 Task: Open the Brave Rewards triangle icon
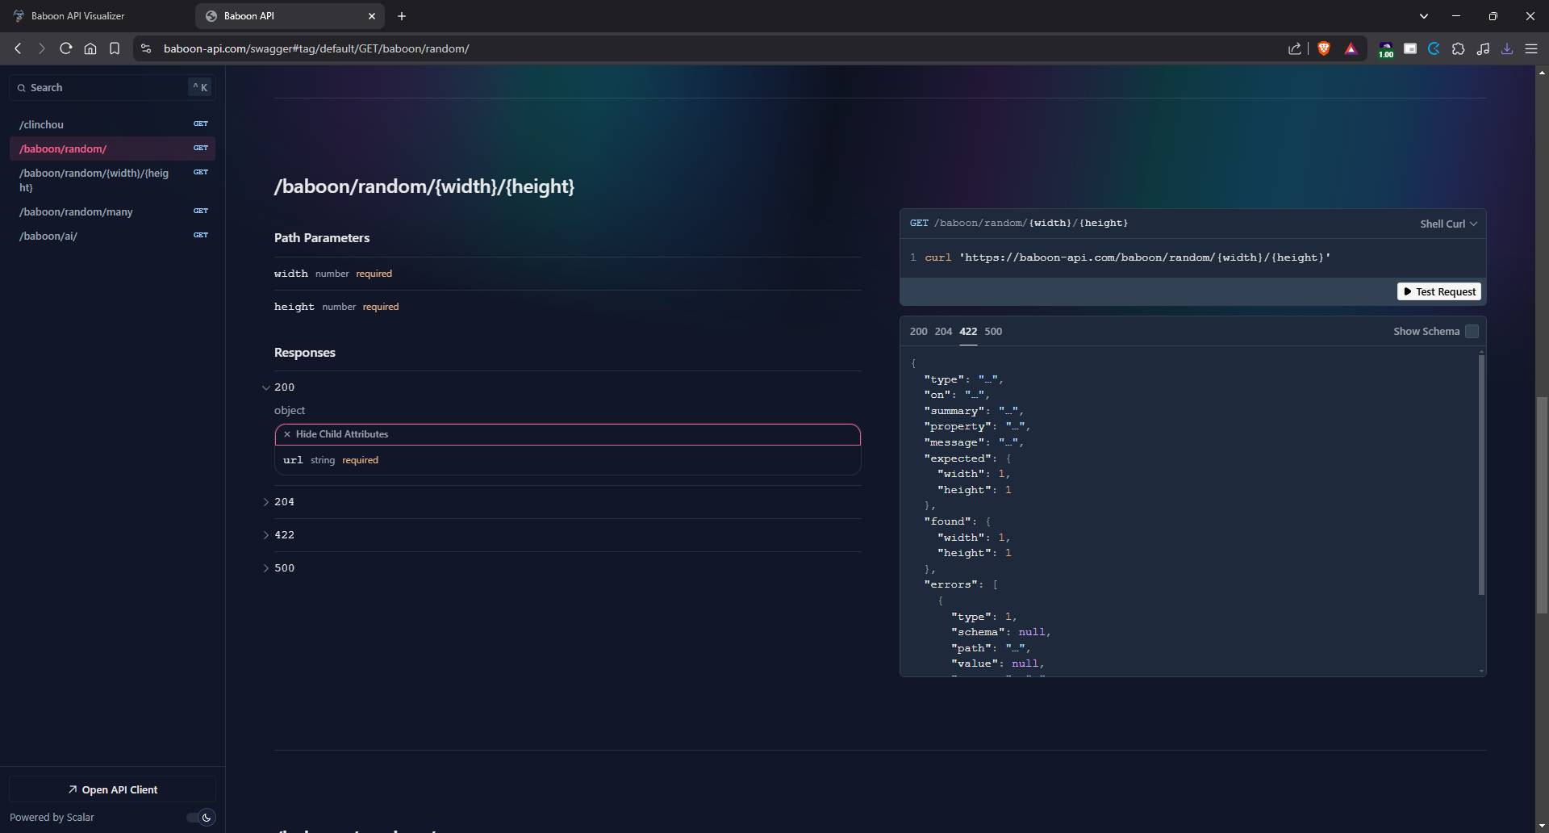(x=1351, y=48)
